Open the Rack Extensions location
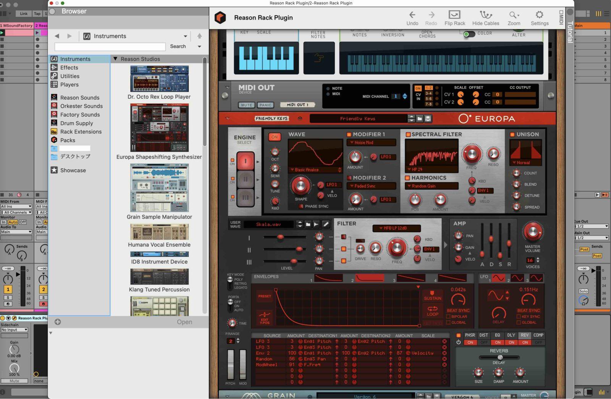The height and width of the screenshot is (399, 611). (x=81, y=132)
